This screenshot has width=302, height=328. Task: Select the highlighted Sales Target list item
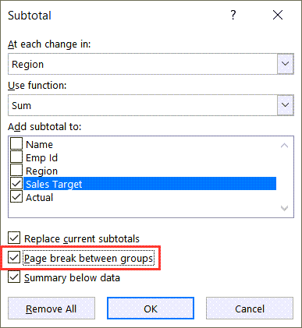pos(150,184)
